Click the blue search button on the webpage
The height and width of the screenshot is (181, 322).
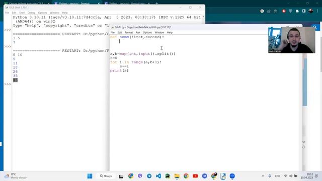click(x=315, y=27)
